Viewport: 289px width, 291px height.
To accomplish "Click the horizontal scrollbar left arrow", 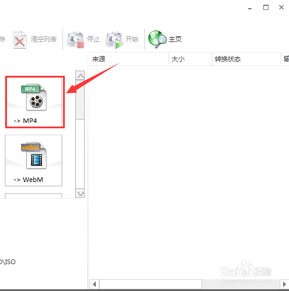I will 95,285.
